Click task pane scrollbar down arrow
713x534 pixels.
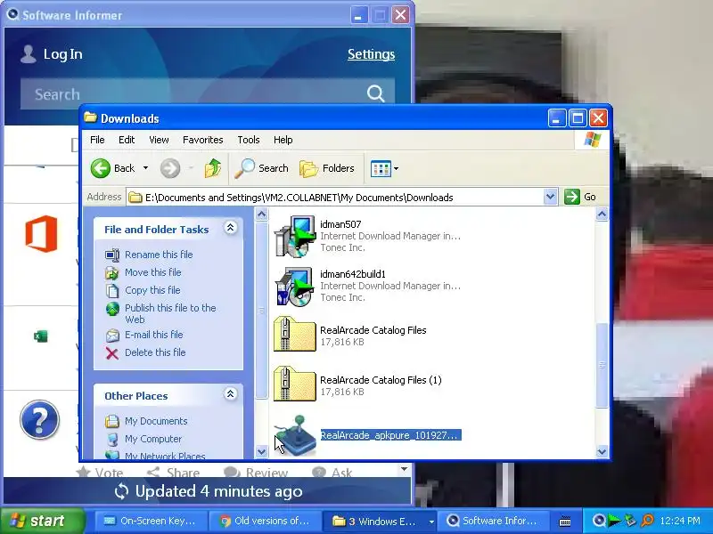pos(261,451)
